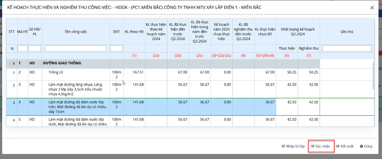382x159 pixels.
Task: Click the Tên công việc column header
Action: tap(75, 32)
